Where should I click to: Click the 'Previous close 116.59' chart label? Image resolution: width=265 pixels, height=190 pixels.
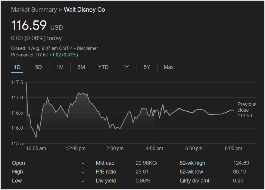(x=247, y=110)
